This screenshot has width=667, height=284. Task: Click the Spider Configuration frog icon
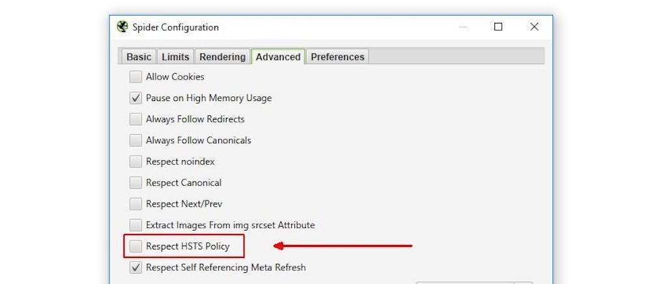point(122,27)
